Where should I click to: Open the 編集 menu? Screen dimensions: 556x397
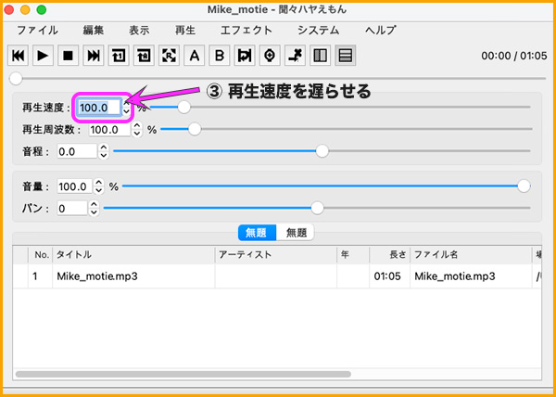pyautogui.click(x=94, y=31)
